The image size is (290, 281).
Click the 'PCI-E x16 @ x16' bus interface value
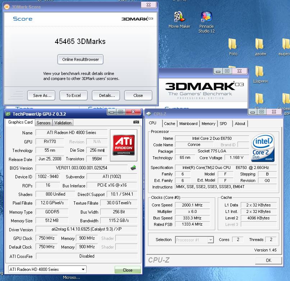click(112, 185)
